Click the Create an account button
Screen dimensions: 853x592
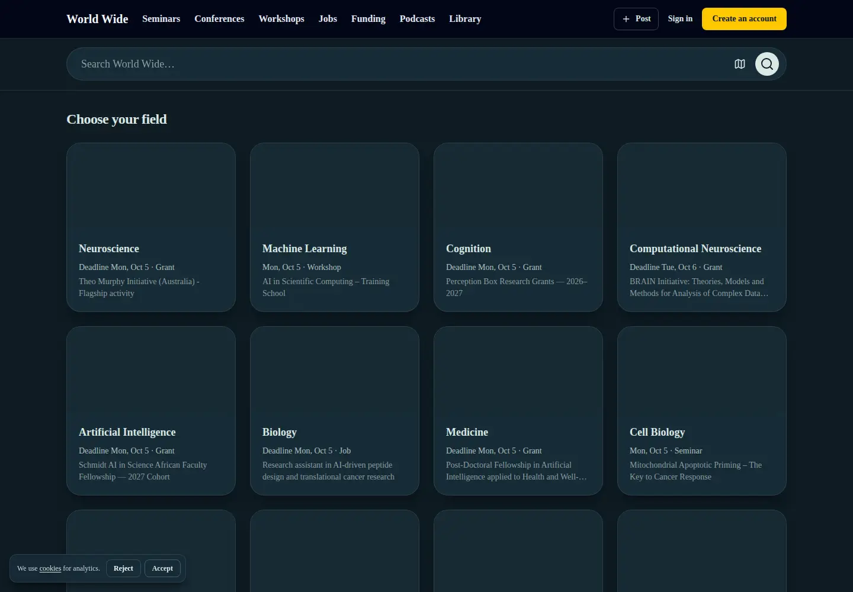(744, 19)
